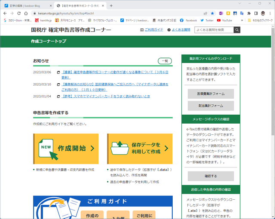Screen dimensions: 275x219
Task: Expand the bookmarks overflow chevron
Action: click(x=242, y=21)
